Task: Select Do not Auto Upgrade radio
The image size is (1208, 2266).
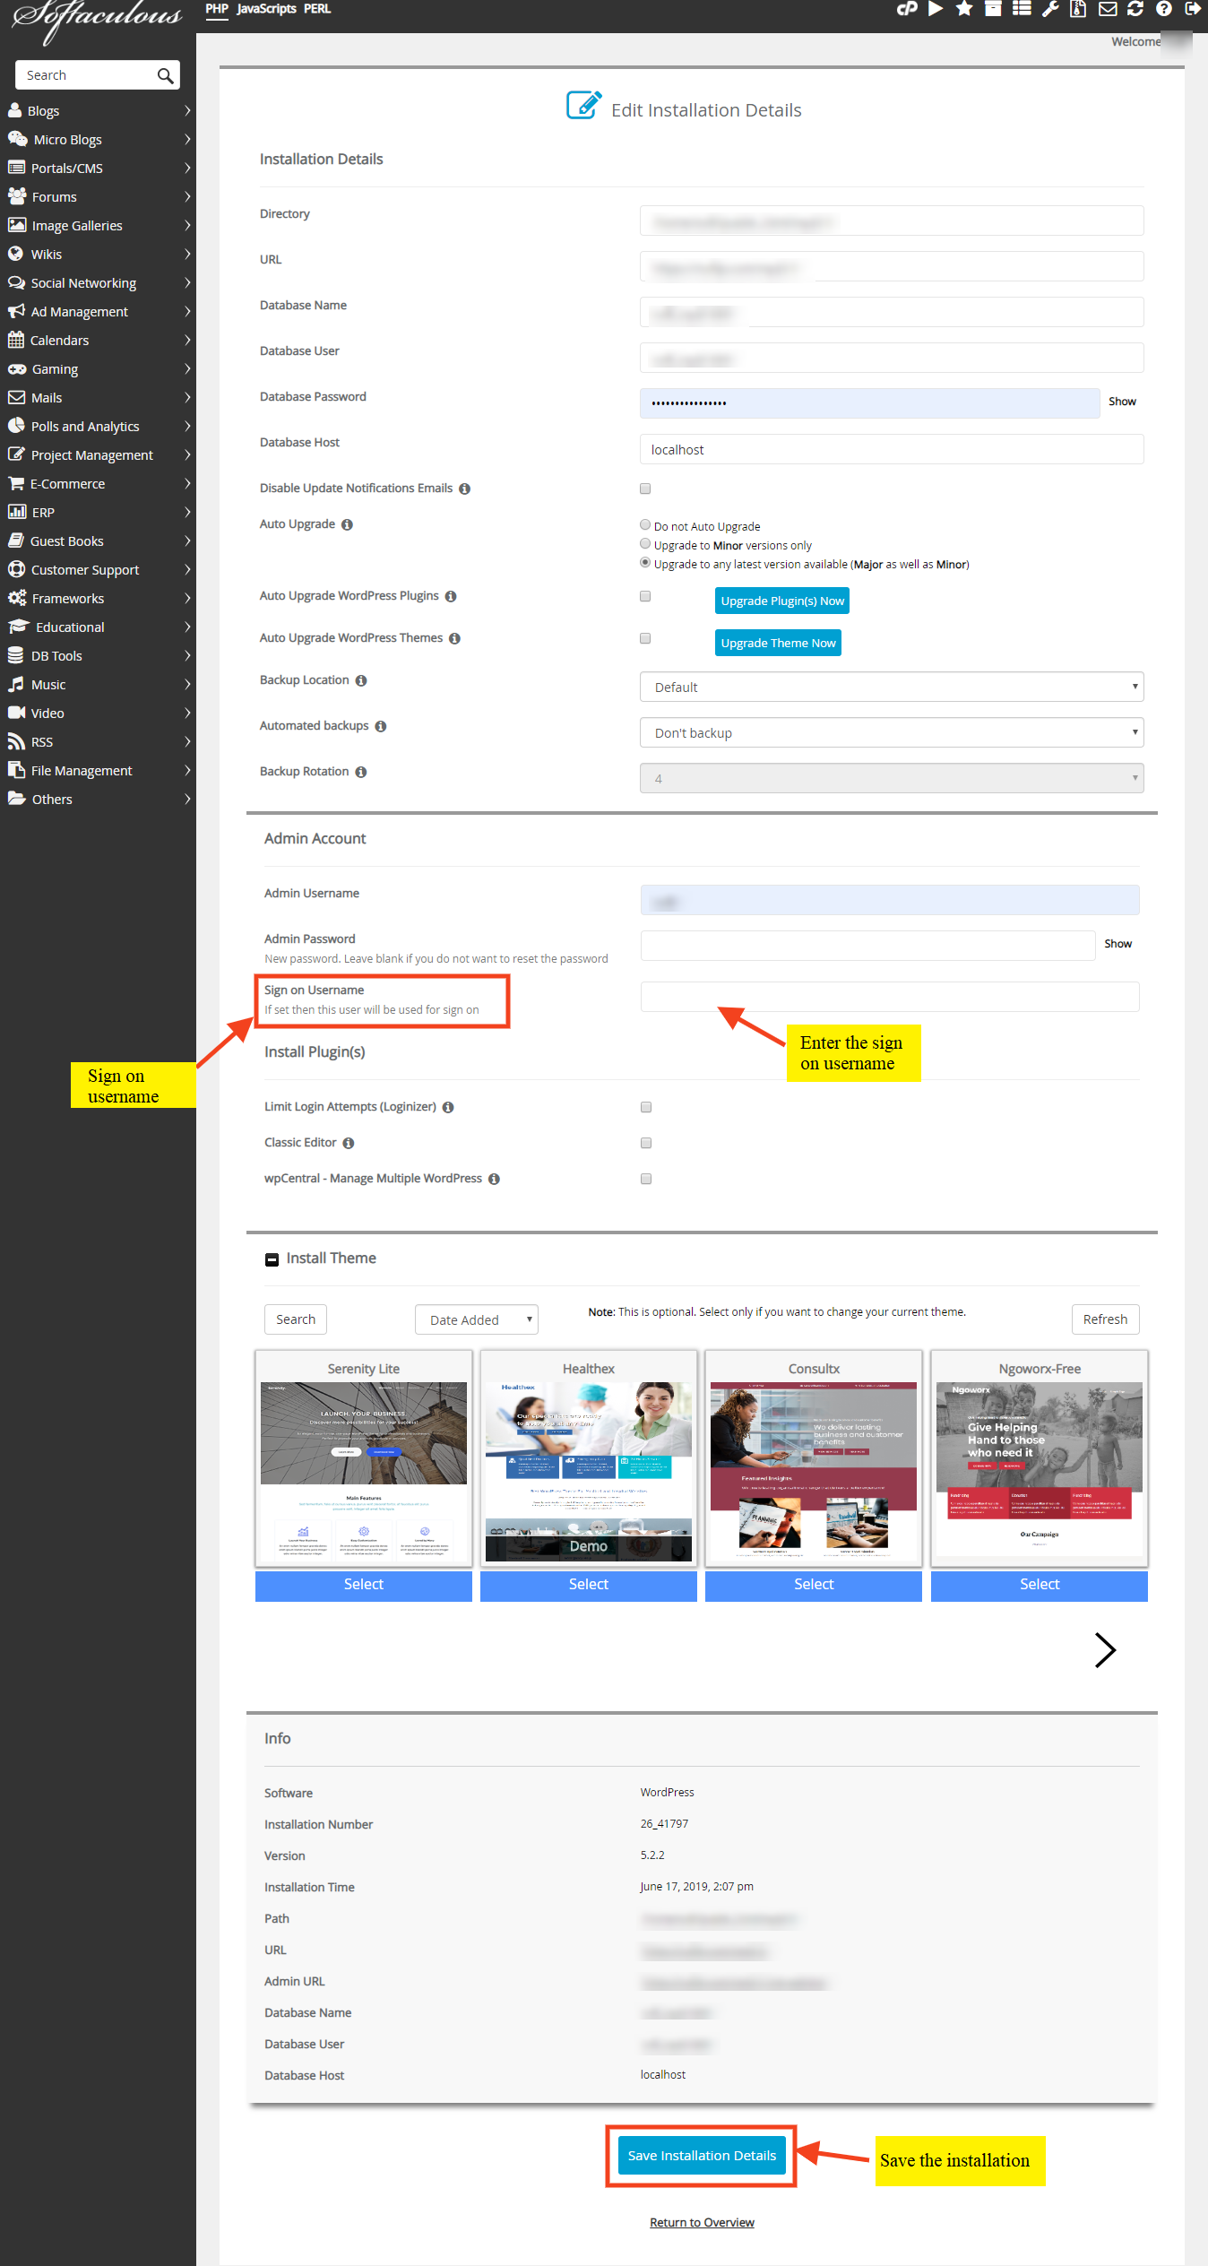Action: click(645, 524)
